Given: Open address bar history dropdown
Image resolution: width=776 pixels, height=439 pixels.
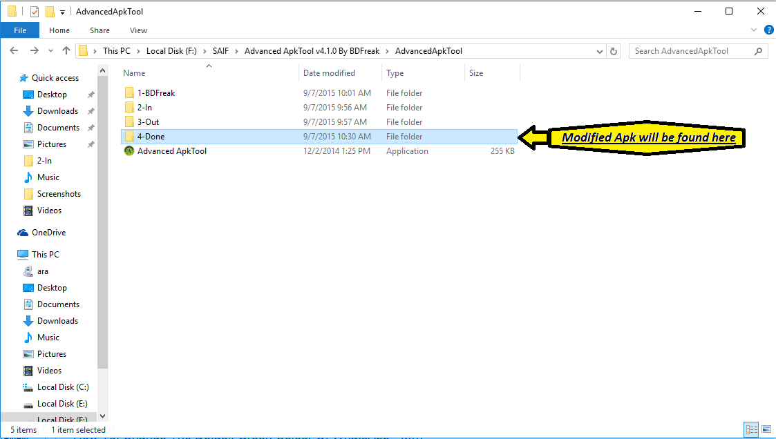Looking at the screenshot, I should 600,51.
